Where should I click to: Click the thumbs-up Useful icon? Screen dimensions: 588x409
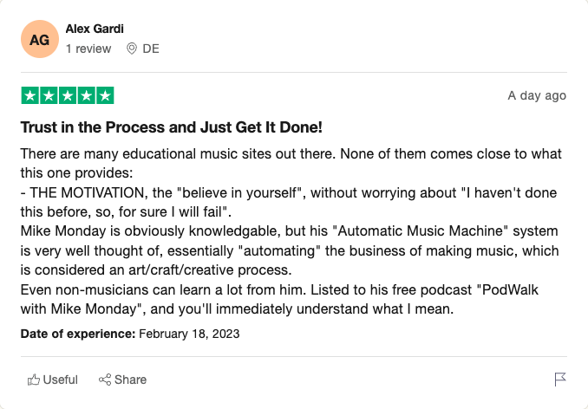pyautogui.click(x=34, y=380)
